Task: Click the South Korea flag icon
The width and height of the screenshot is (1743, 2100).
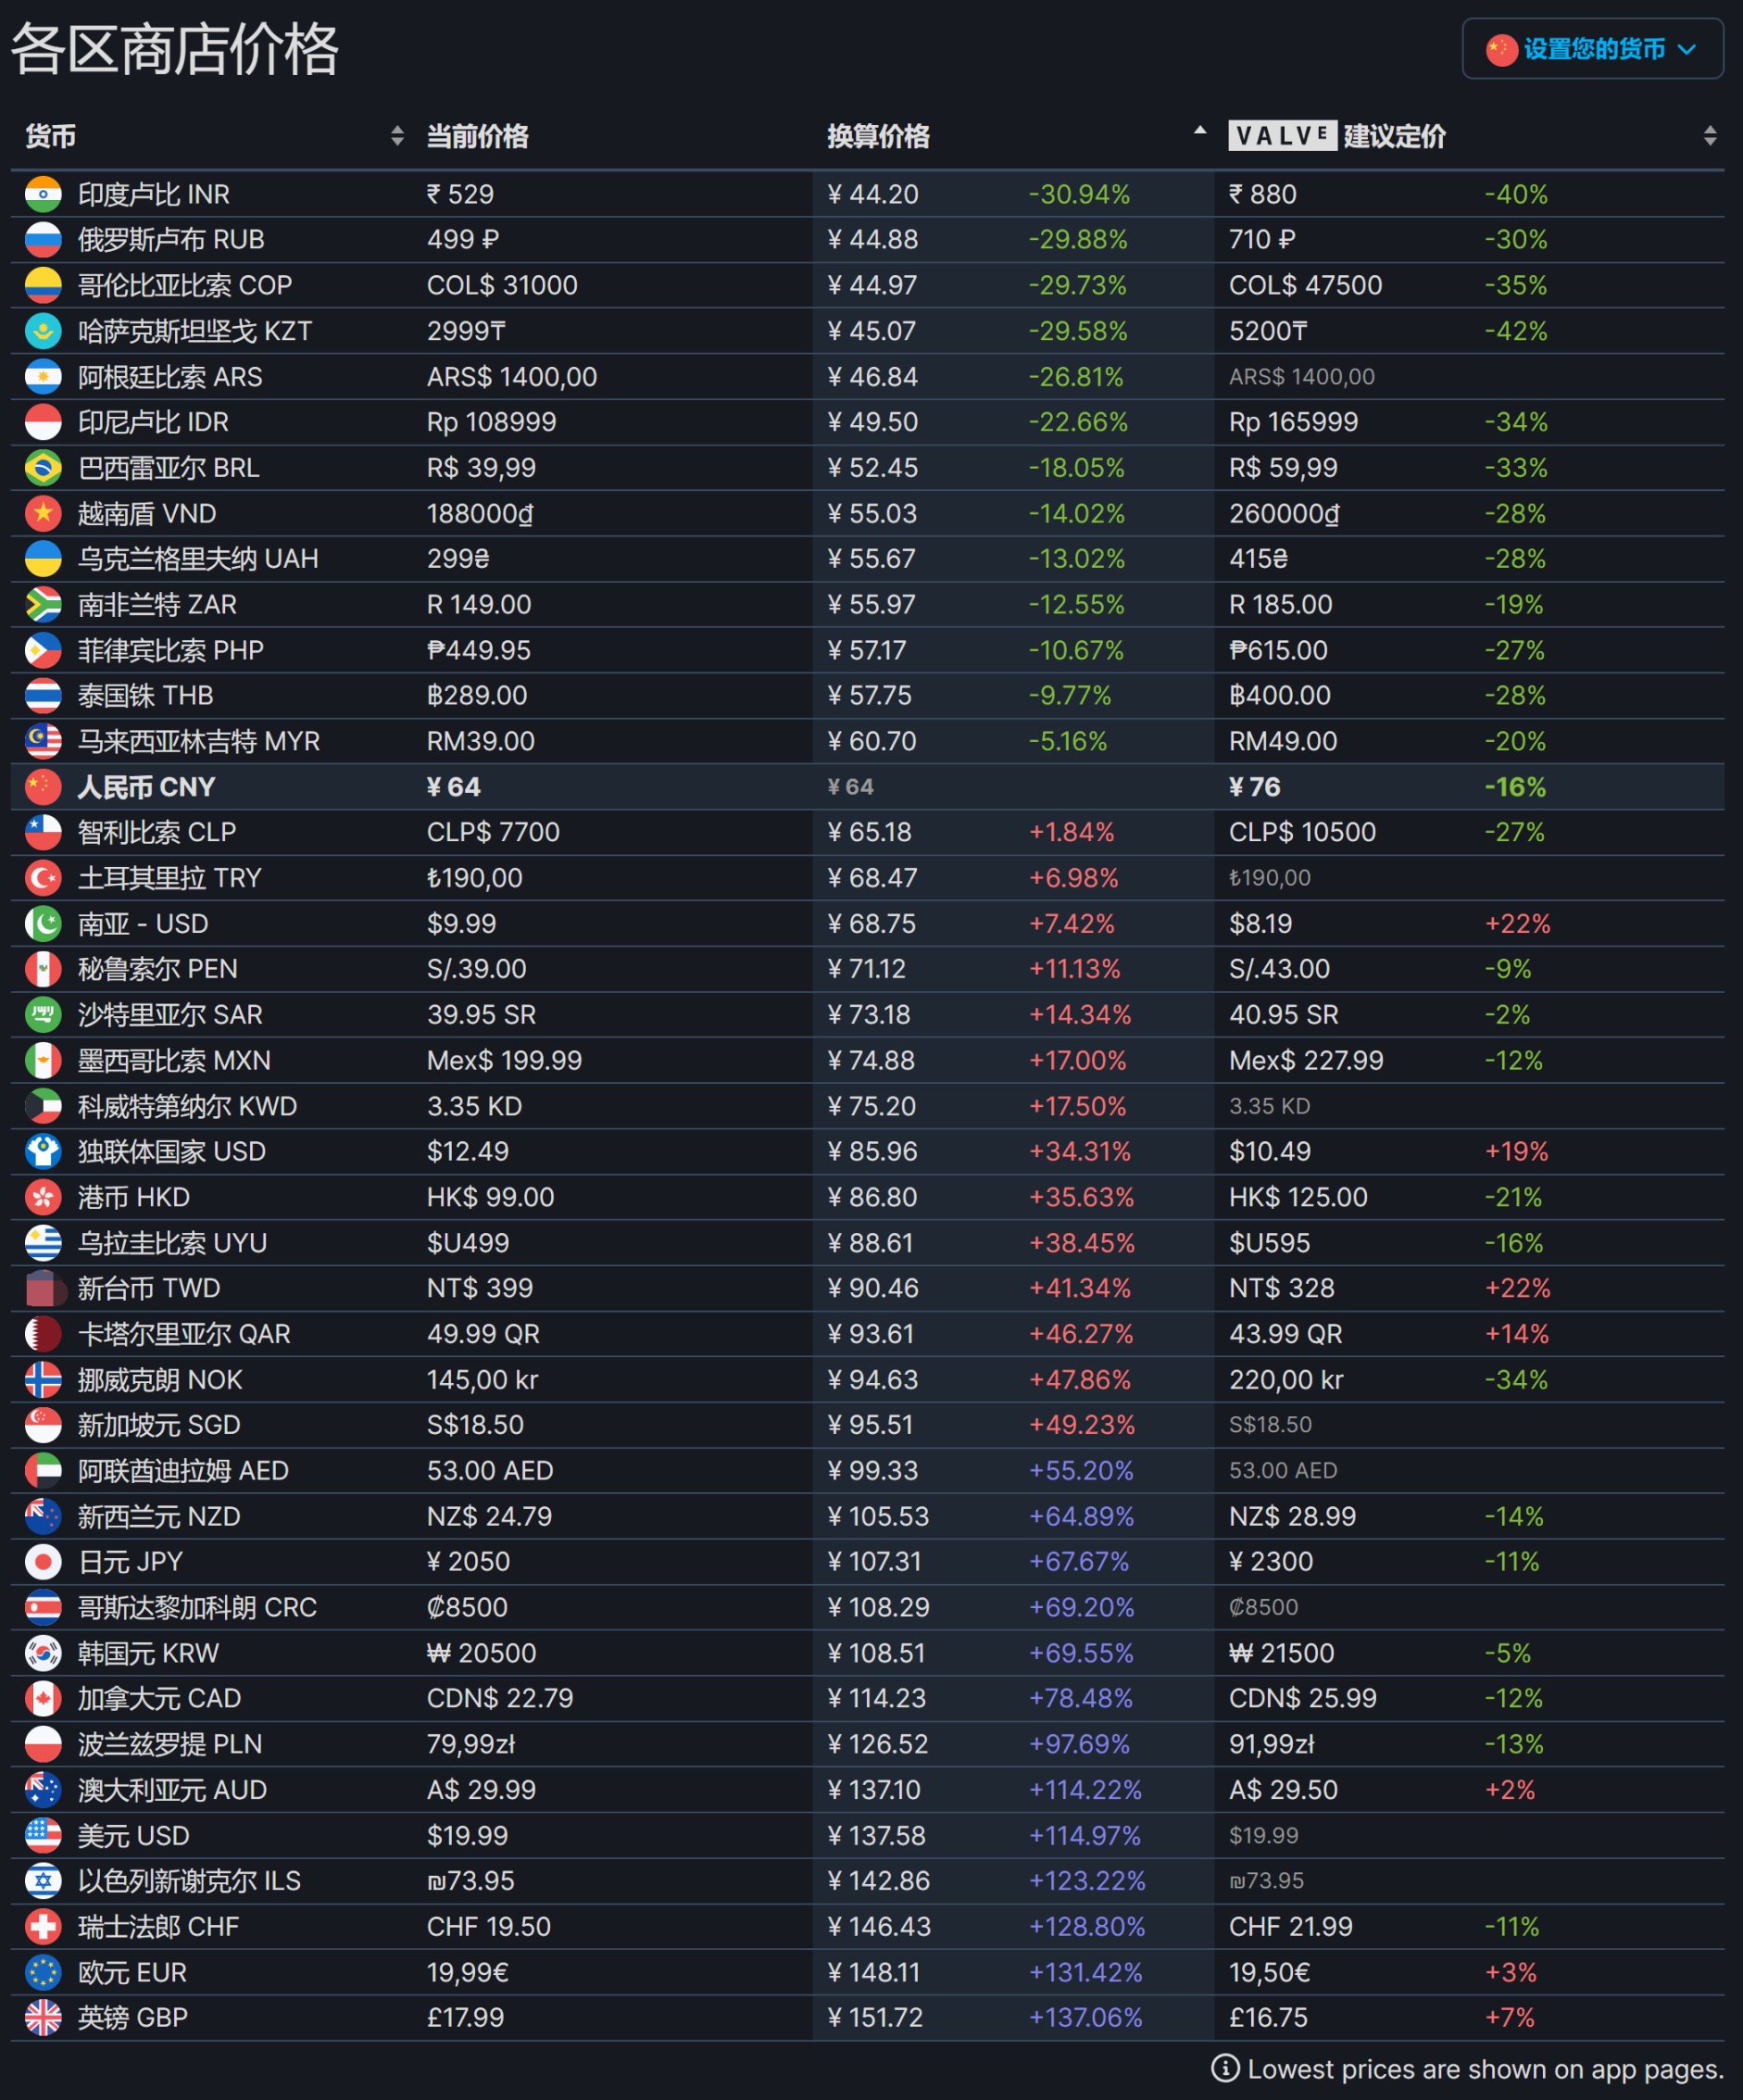Action: pyautogui.click(x=43, y=1653)
